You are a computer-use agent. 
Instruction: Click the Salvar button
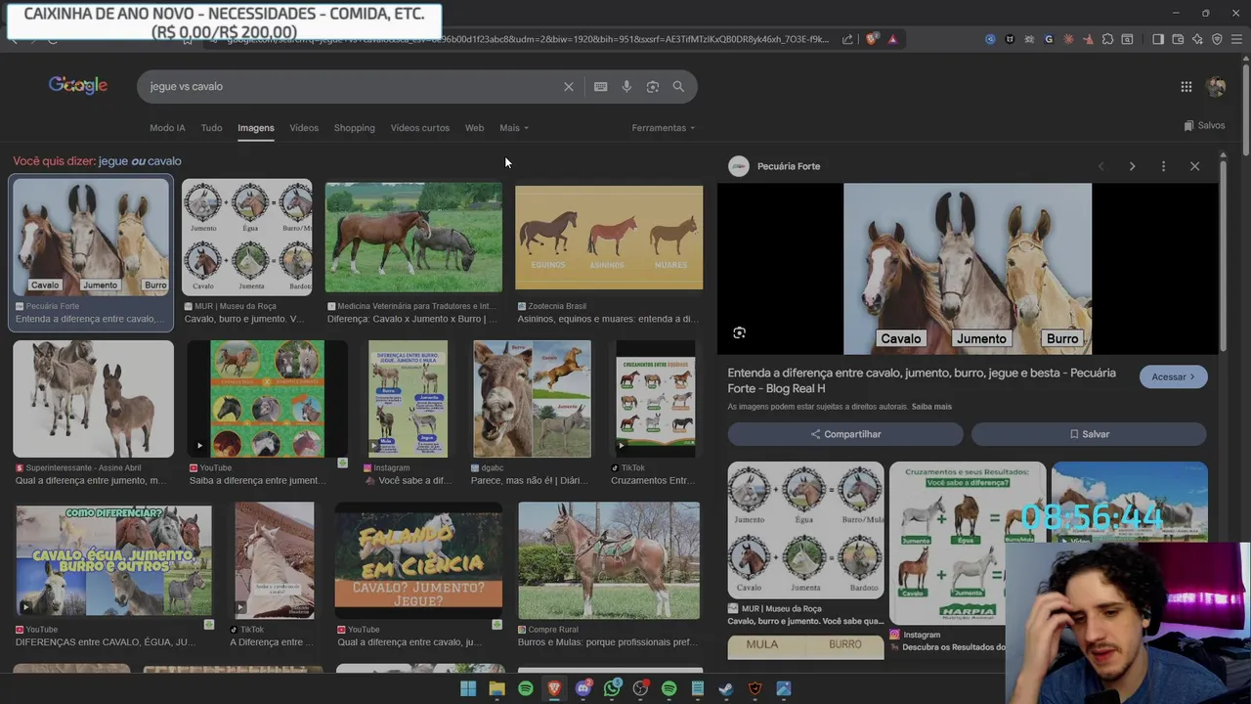1089,434
